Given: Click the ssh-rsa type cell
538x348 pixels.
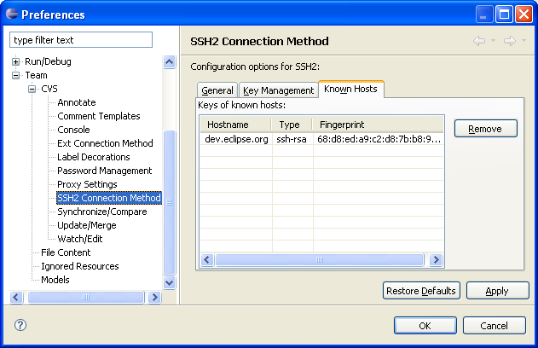Looking at the screenshot, I should 292,139.
